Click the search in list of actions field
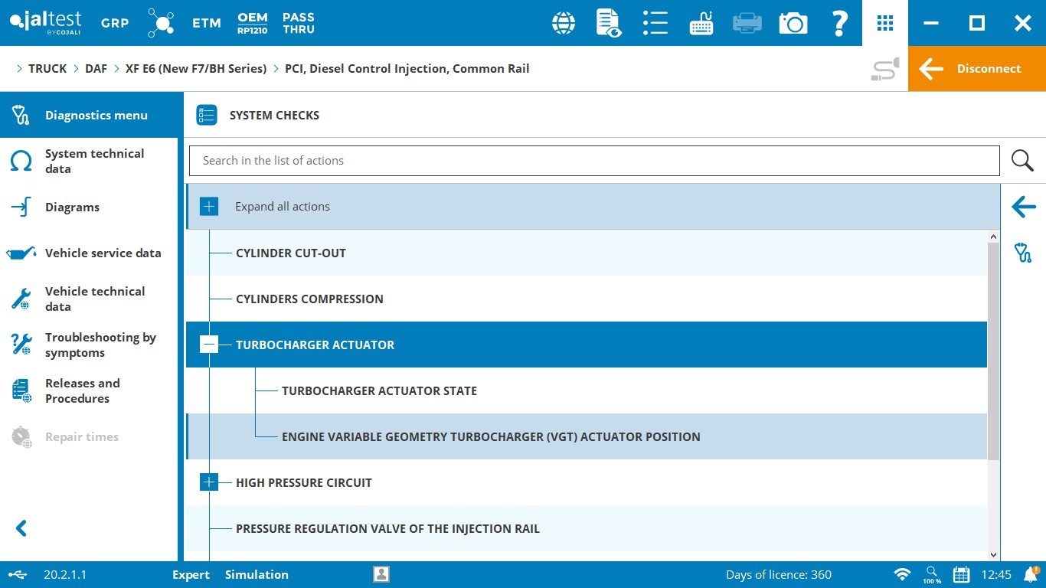Viewport: 1046px width, 588px height. [x=593, y=161]
